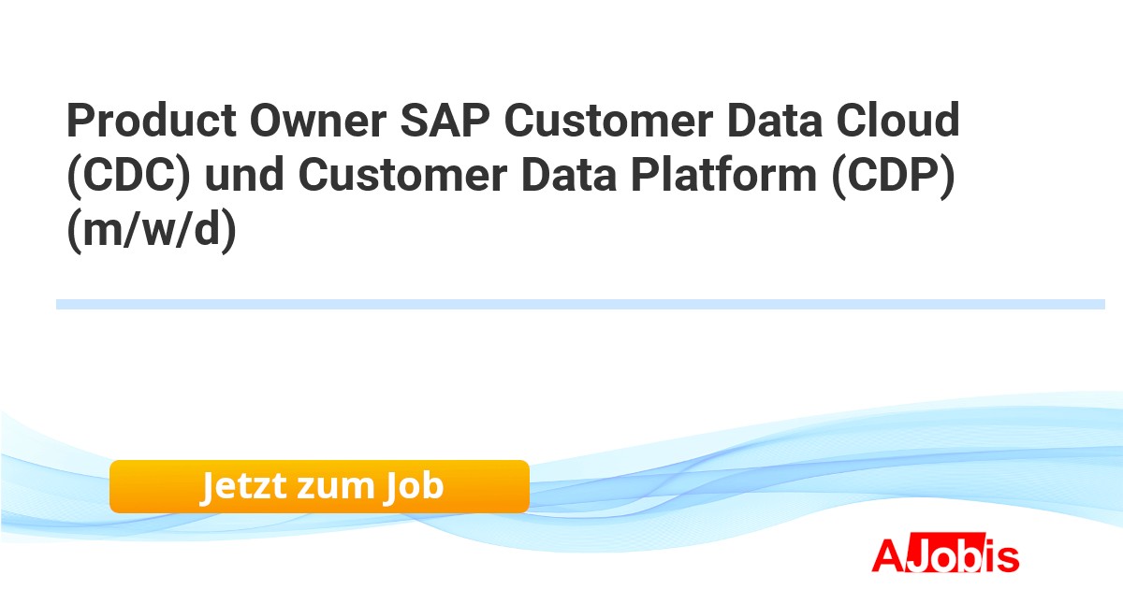Click the blue wave graphic right of the button
Image resolution: width=1123 pixels, height=589 pixels.
pos(749,477)
